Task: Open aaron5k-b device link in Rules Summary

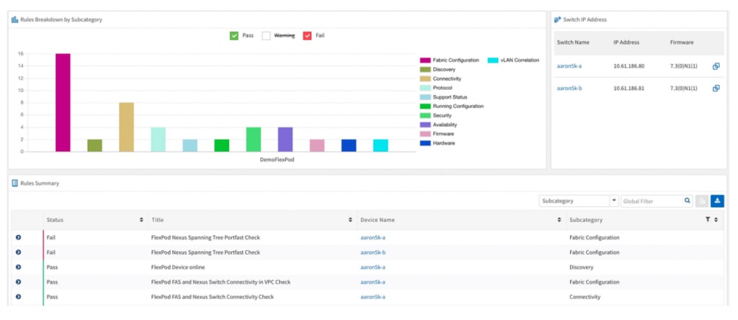Action: coord(373,252)
